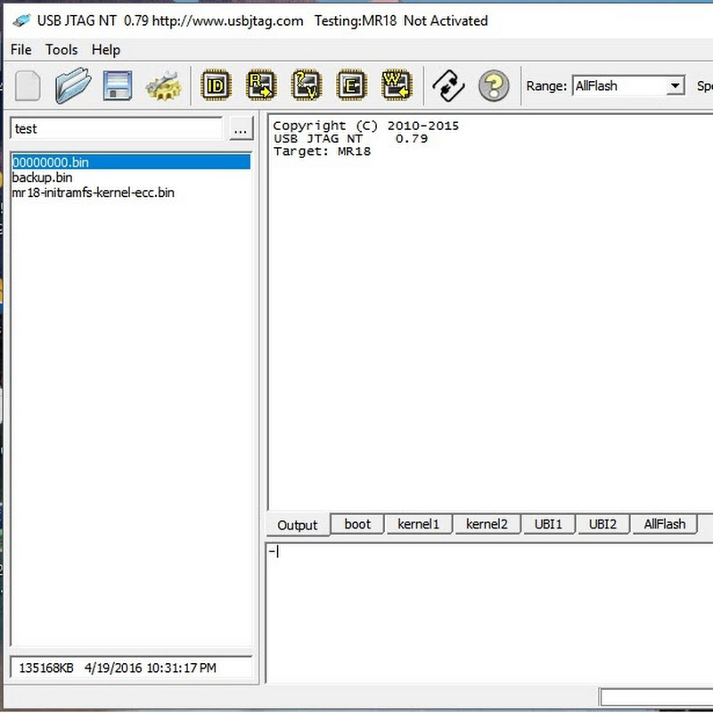Image resolution: width=713 pixels, height=713 pixels.
Task: Select backup.bin in the file list
Action: (42, 177)
